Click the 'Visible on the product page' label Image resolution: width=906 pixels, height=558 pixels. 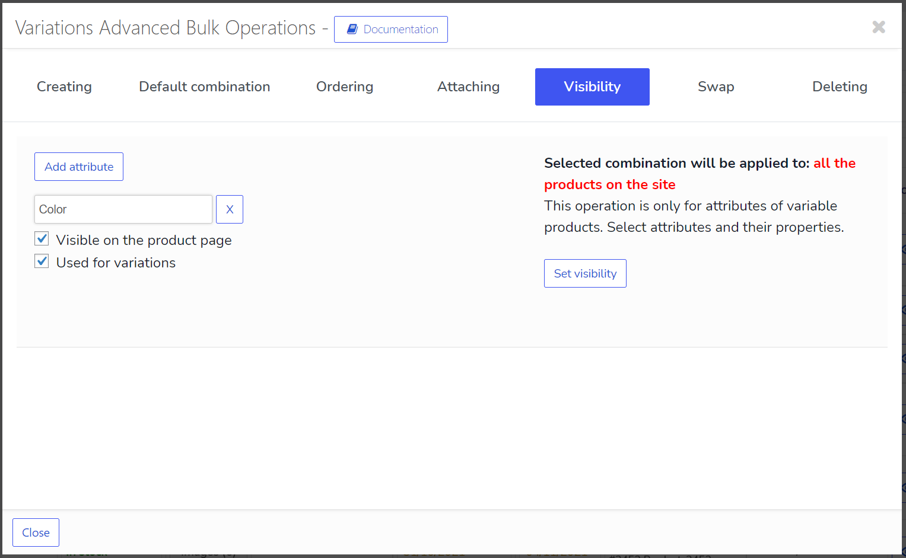[x=144, y=240]
